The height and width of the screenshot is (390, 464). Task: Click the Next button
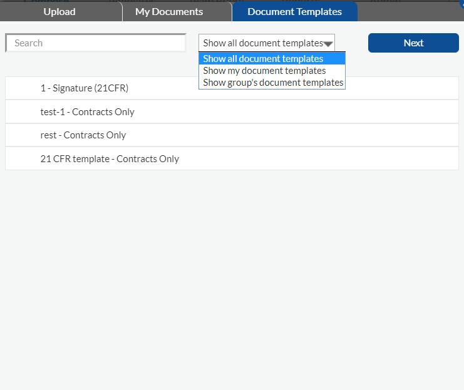(413, 43)
